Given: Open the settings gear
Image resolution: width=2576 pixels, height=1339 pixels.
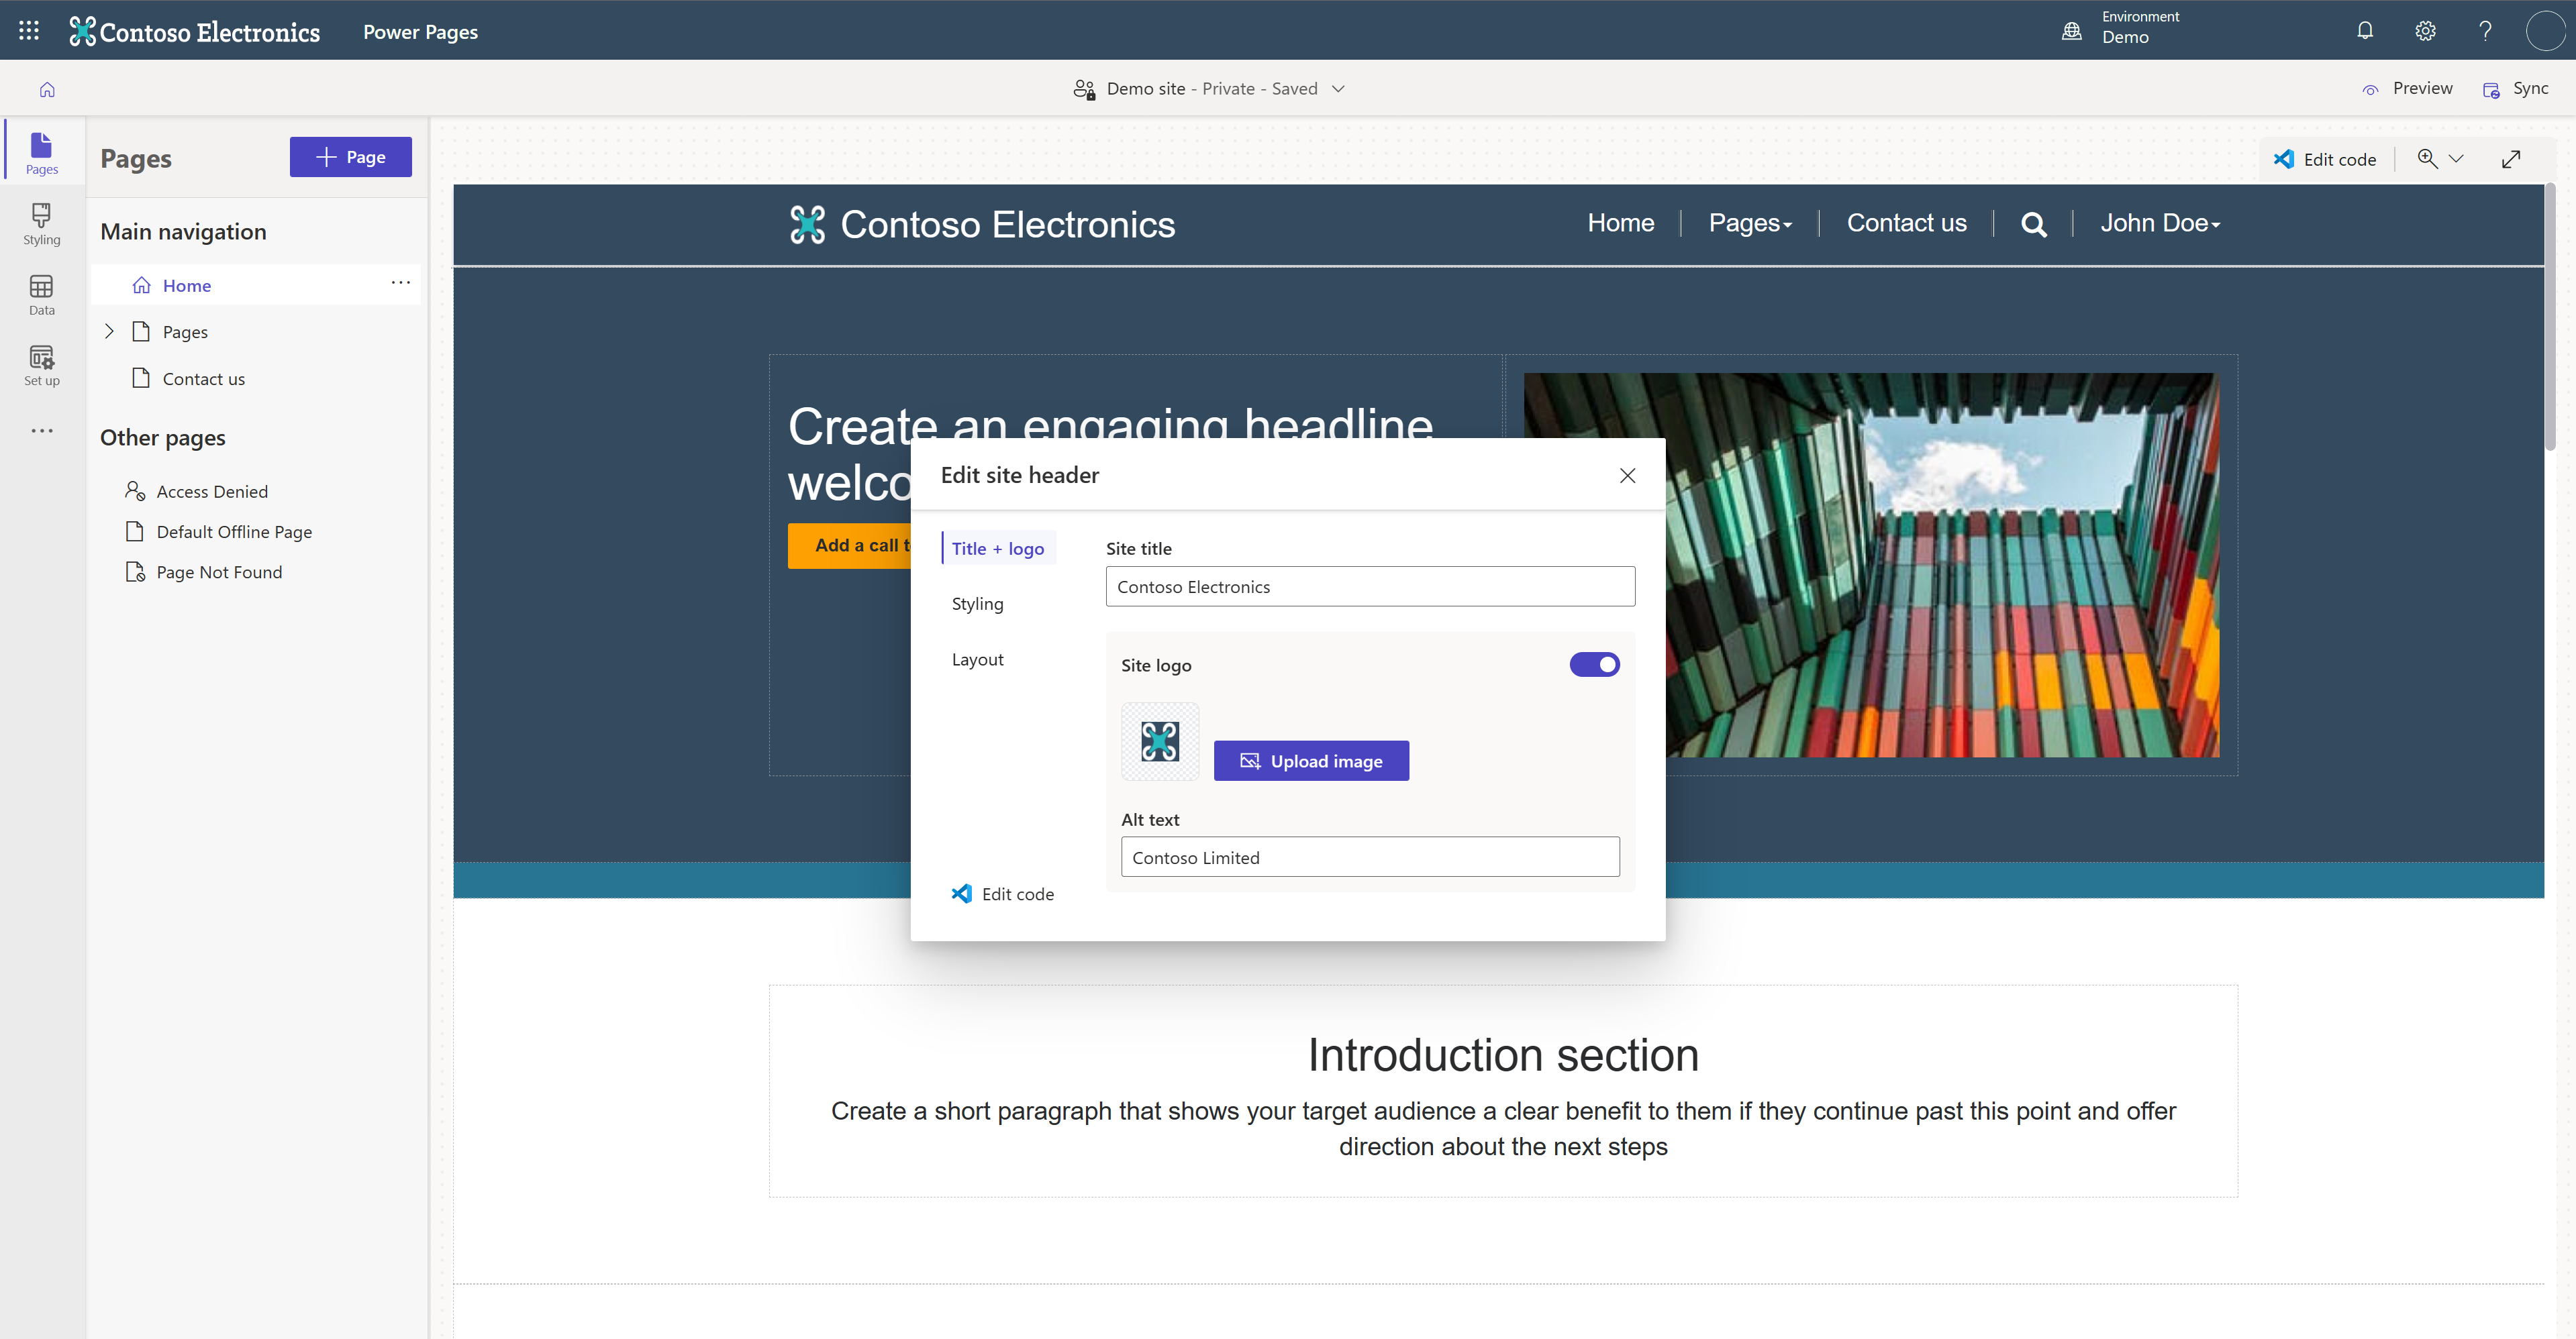Looking at the screenshot, I should (x=2425, y=31).
